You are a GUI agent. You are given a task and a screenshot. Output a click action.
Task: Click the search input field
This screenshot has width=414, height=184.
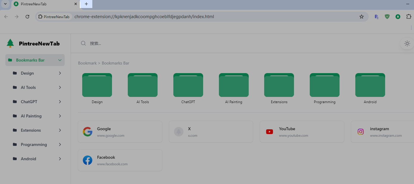tap(208, 43)
